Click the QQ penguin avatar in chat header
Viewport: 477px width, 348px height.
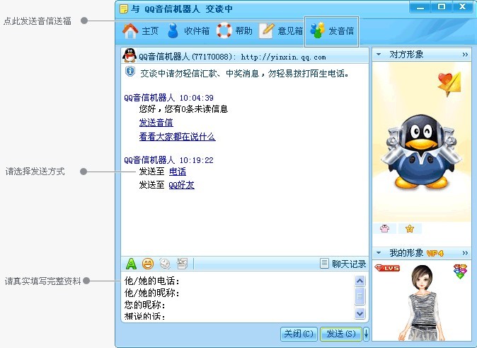130,55
